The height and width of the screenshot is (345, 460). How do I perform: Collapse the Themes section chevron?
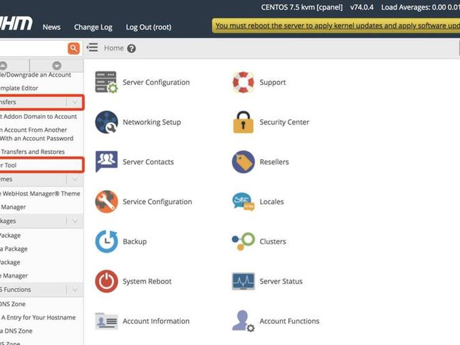click(75, 179)
